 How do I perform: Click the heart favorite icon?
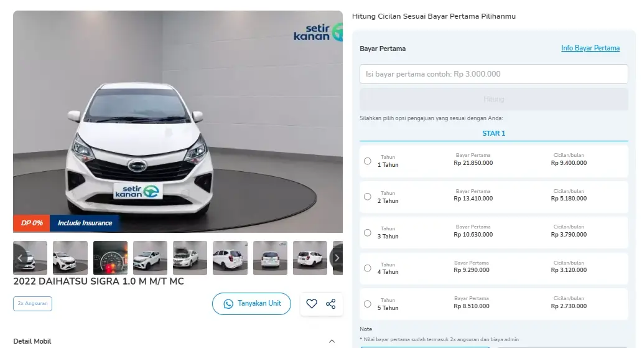pyautogui.click(x=312, y=304)
